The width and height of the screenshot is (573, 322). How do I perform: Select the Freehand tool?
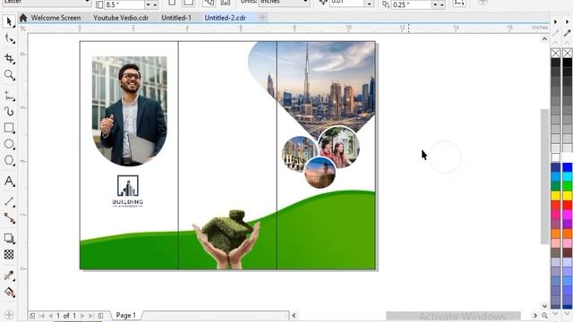pyautogui.click(x=9, y=96)
